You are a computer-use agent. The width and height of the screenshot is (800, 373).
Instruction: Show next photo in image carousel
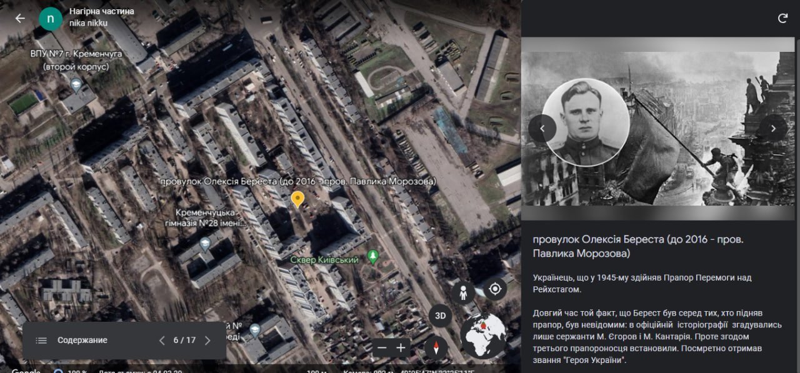(773, 128)
